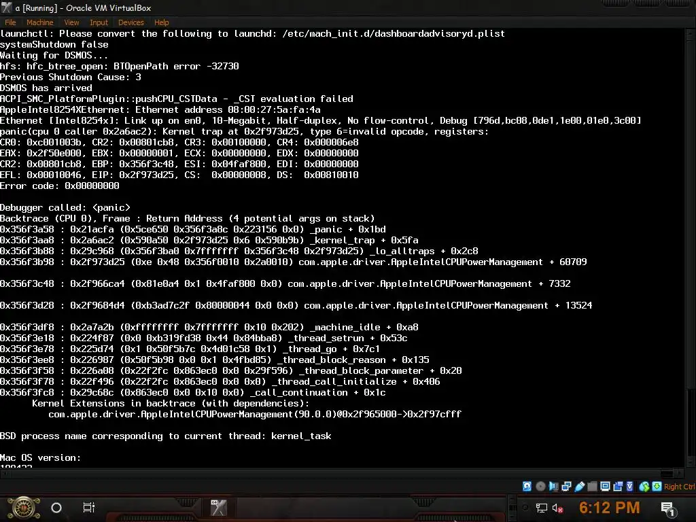Open the Input menu
The height and width of the screenshot is (522, 696).
99,22
